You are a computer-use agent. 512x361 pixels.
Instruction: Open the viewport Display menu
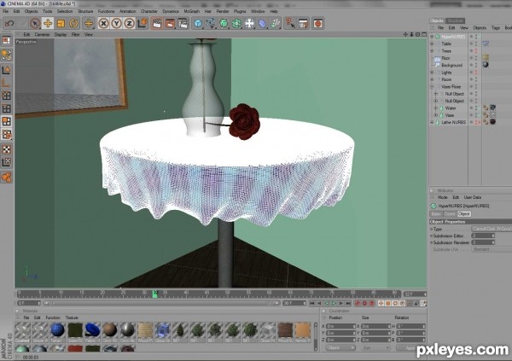pos(61,34)
